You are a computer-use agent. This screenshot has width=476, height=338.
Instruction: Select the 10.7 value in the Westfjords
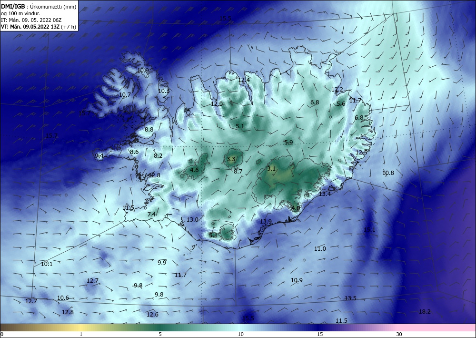click(x=125, y=94)
